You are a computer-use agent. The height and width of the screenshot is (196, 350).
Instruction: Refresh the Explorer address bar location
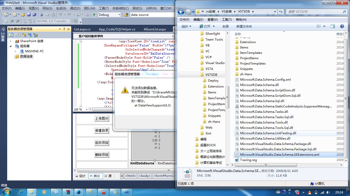[281, 11]
